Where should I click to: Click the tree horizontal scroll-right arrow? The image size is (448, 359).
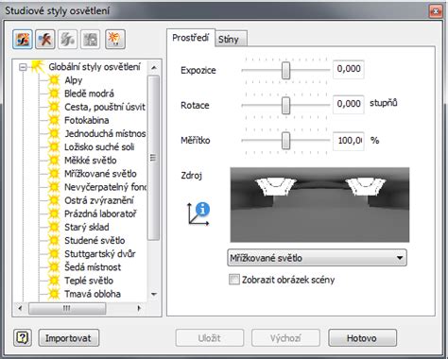[139, 308]
